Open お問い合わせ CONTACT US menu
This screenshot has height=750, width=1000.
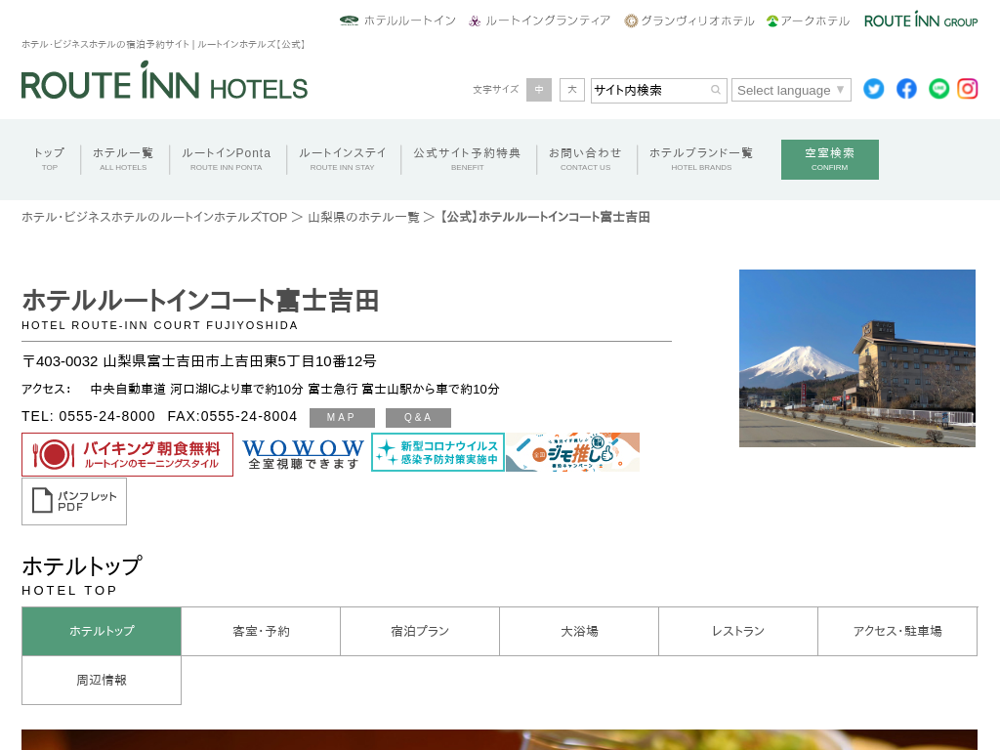click(x=586, y=159)
